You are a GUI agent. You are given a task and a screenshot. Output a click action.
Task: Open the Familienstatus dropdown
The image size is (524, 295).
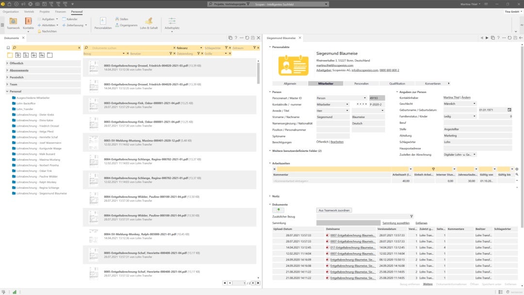click(x=474, y=116)
